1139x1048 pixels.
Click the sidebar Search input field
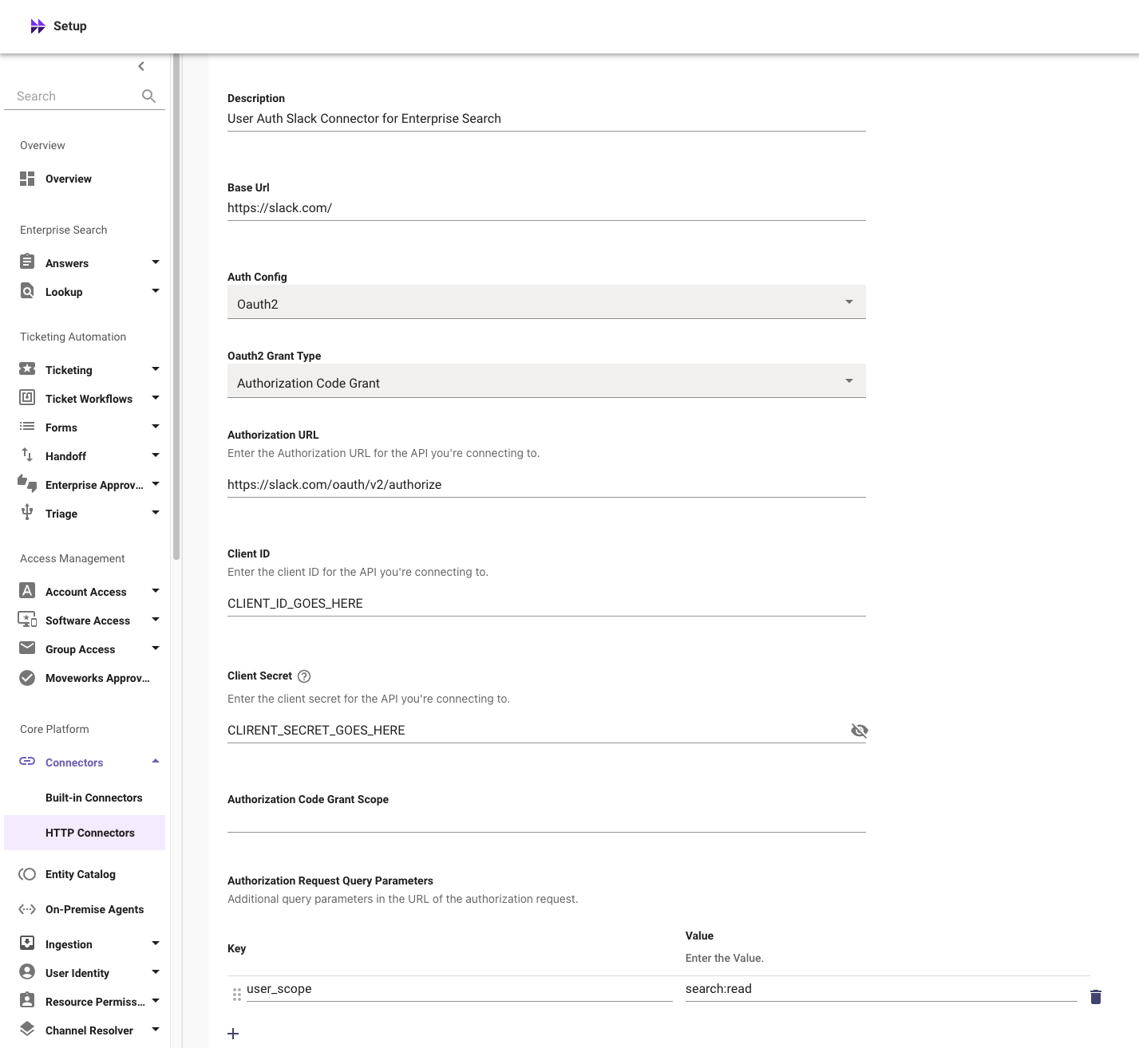tap(76, 96)
